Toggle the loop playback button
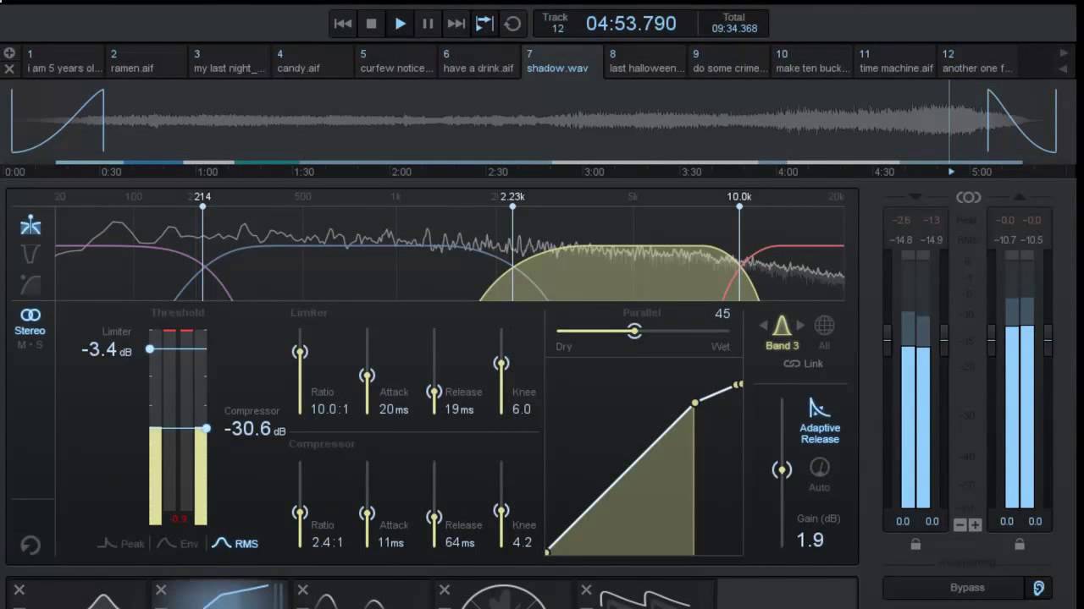The height and width of the screenshot is (609, 1084). (512, 24)
